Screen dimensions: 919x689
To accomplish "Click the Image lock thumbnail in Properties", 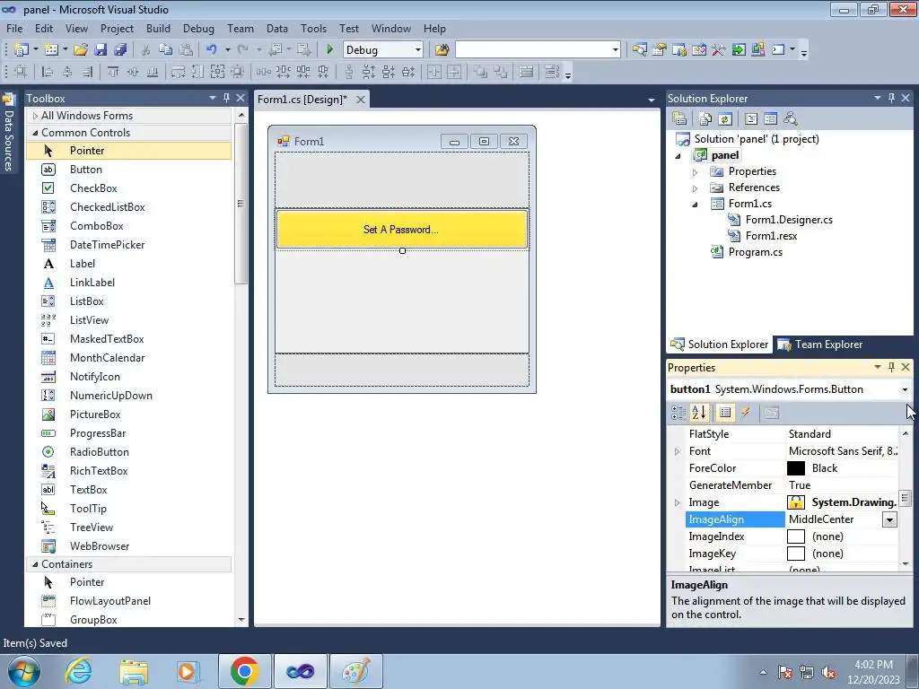I will (796, 502).
